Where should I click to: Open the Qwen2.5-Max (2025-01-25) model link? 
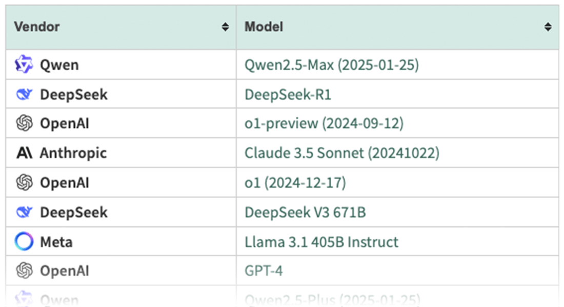click(x=332, y=65)
